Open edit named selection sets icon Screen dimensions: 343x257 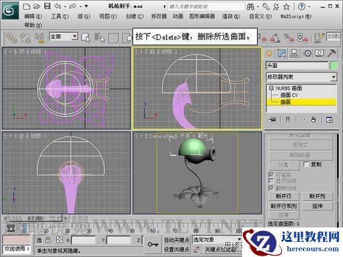pos(319,38)
